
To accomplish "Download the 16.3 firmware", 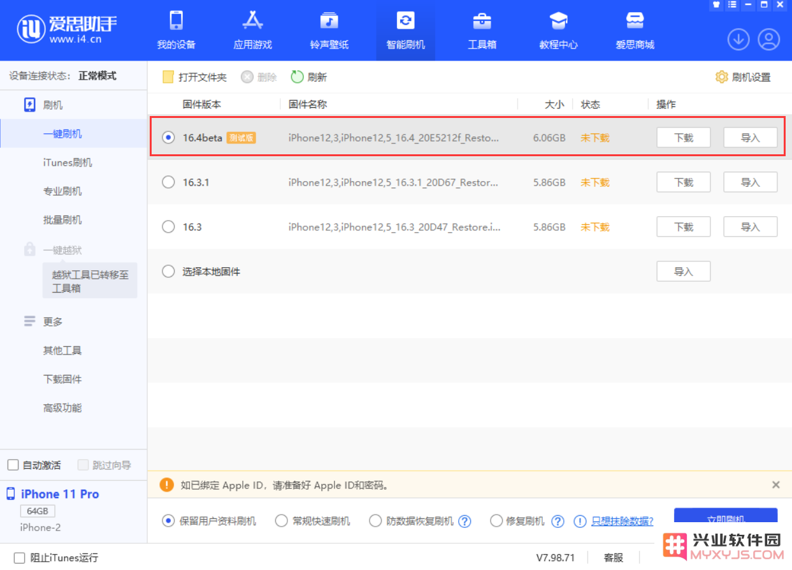I will click(x=684, y=227).
